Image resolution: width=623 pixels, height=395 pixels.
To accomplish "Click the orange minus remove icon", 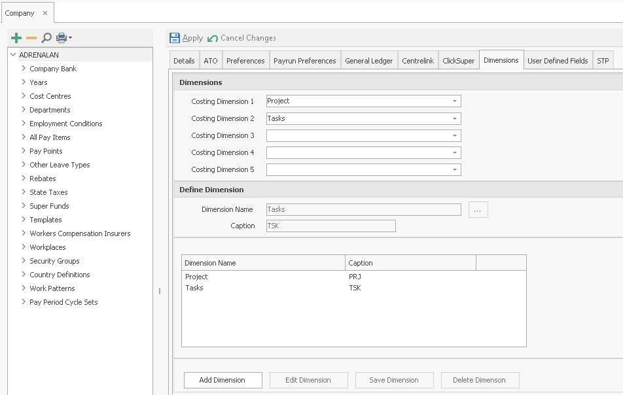I will click(x=31, y=38).
